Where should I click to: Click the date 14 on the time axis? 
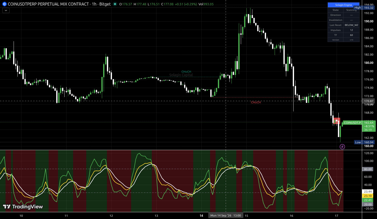201,216
